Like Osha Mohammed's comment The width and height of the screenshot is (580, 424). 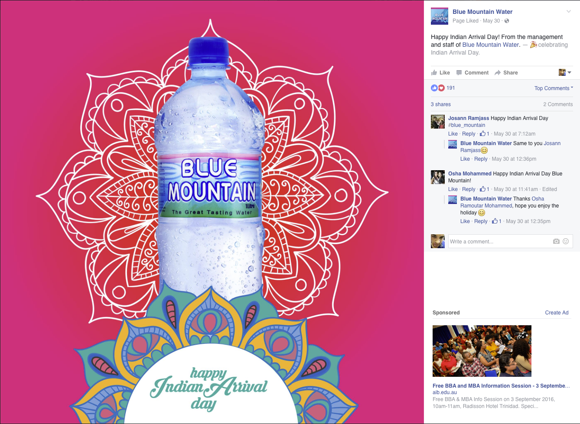click(453, 189)
